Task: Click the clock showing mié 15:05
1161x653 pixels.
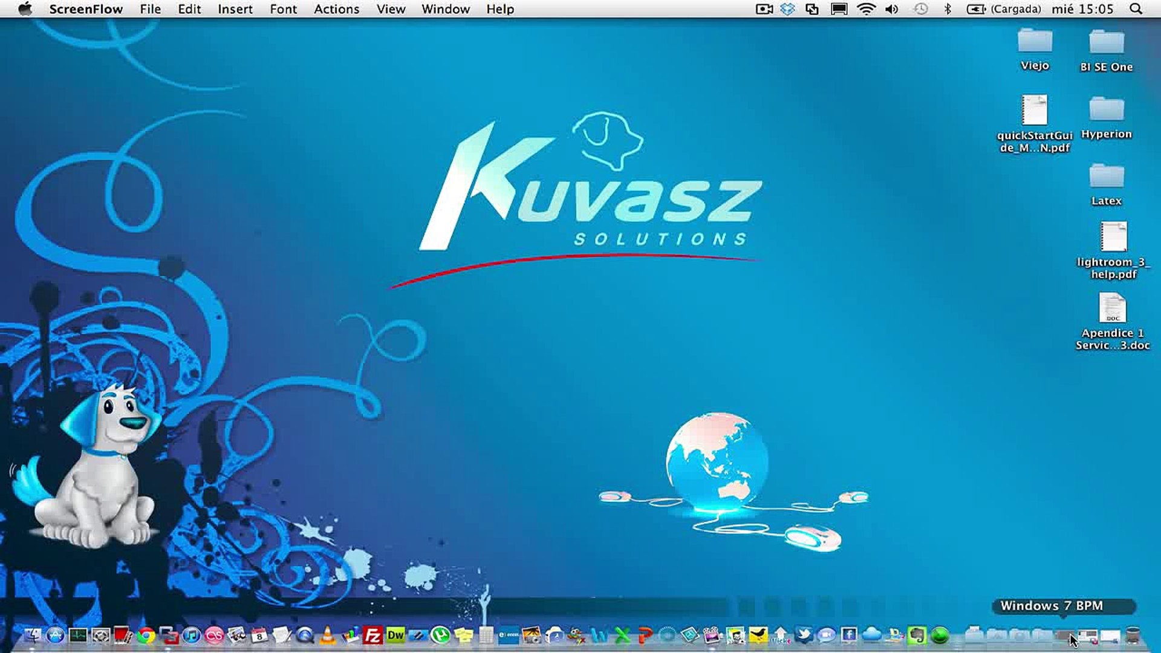Action: click(x=1082, y=9)
